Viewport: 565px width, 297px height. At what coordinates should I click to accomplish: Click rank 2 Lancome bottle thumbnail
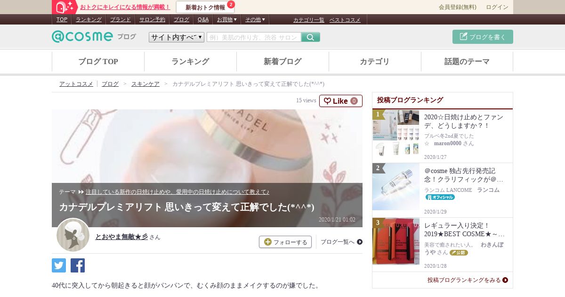[396, 187]
